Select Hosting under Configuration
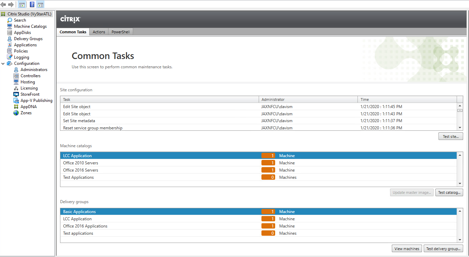 pos(27,82)
